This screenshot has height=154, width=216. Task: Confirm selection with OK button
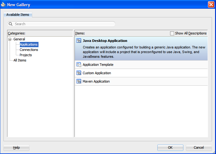click(170, 147)
